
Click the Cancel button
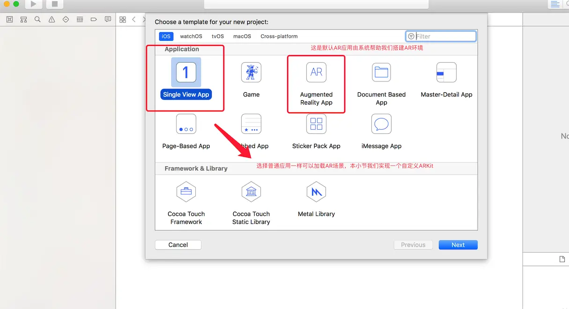point(178,245)
